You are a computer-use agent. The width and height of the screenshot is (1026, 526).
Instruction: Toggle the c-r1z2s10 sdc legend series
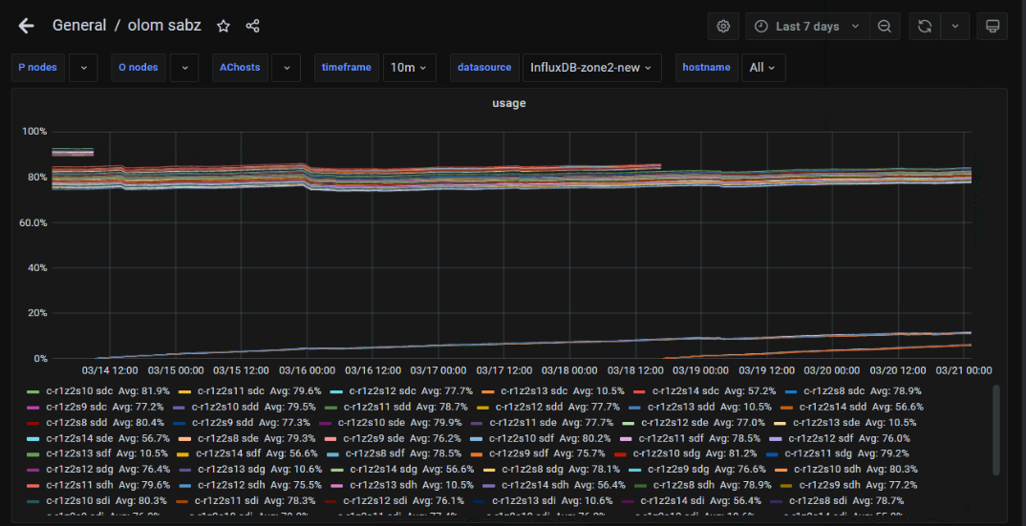[78, 390]
